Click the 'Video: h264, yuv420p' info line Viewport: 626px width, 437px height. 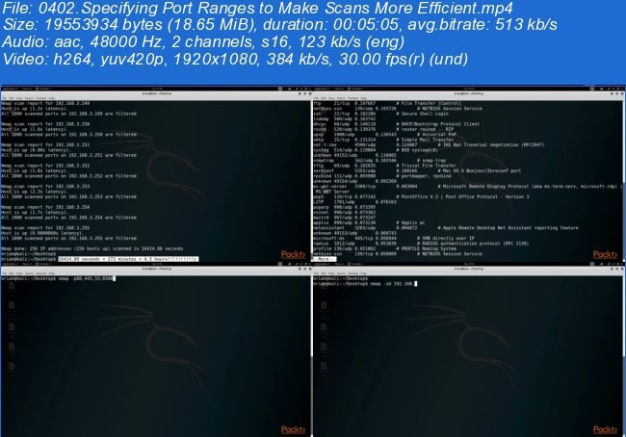[235, 59]
